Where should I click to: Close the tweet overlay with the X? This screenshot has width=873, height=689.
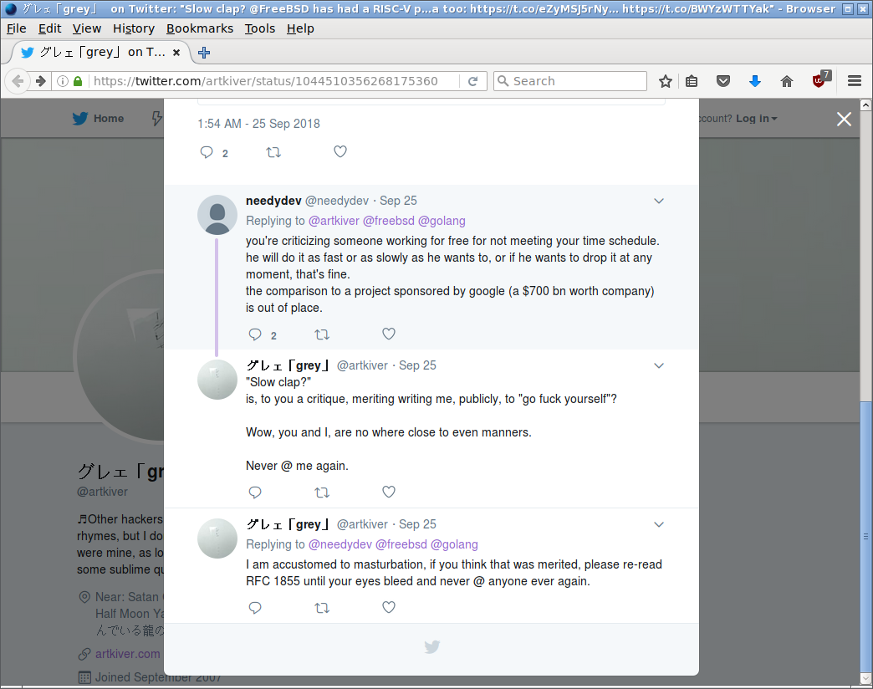[x=844, y=119]
